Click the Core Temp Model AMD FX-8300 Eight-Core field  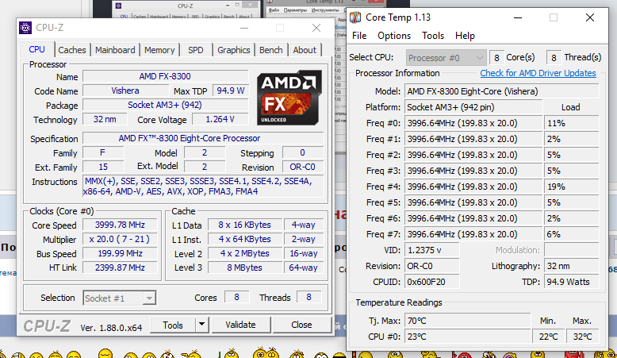click(502, 91)
